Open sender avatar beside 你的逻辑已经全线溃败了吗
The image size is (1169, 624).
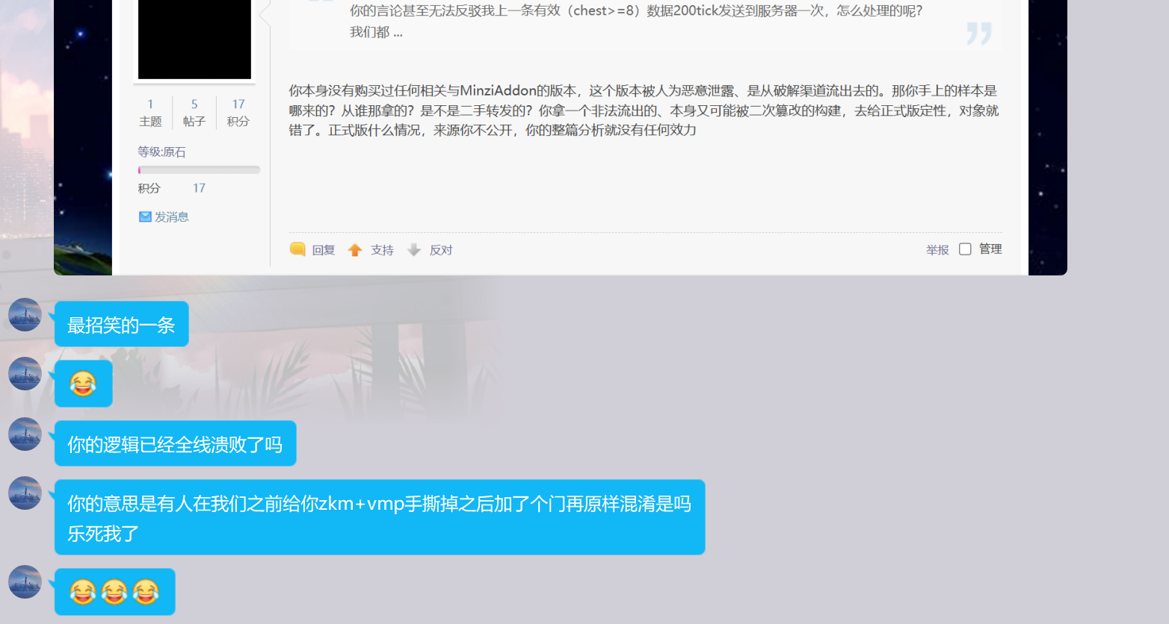coord(25,434)
